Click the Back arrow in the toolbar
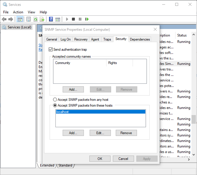Image resolution: width=197 pixels, height=175 pixels. coord(4,19)
